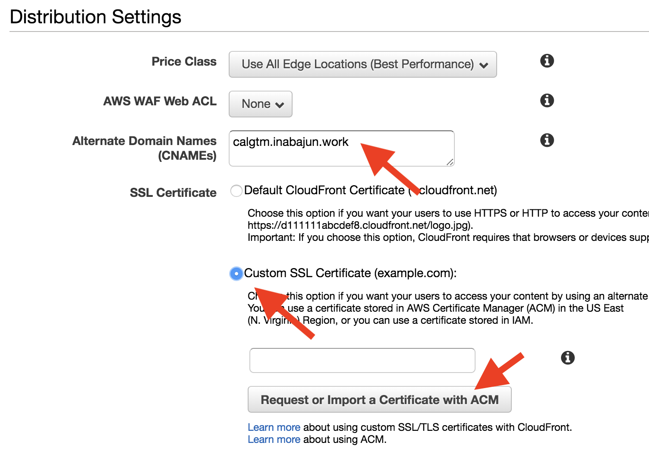The height and width of the screenshot is (455, 649).
Task: Click info icon beside the certificate field
Action: click(568, 357)
